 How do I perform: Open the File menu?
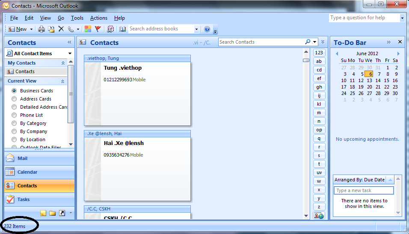click(x=14, y=18)
